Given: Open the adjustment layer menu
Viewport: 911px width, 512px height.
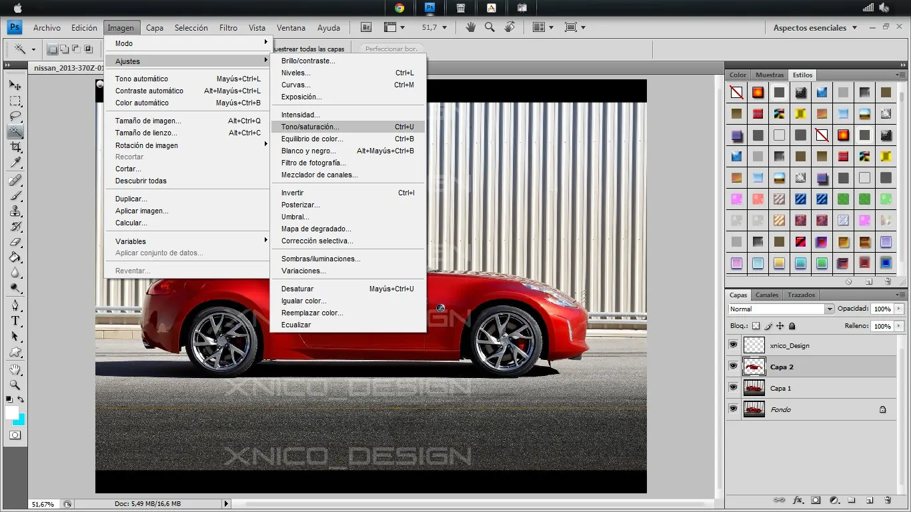Looking at the screenshot, I should tap(834, 500).
